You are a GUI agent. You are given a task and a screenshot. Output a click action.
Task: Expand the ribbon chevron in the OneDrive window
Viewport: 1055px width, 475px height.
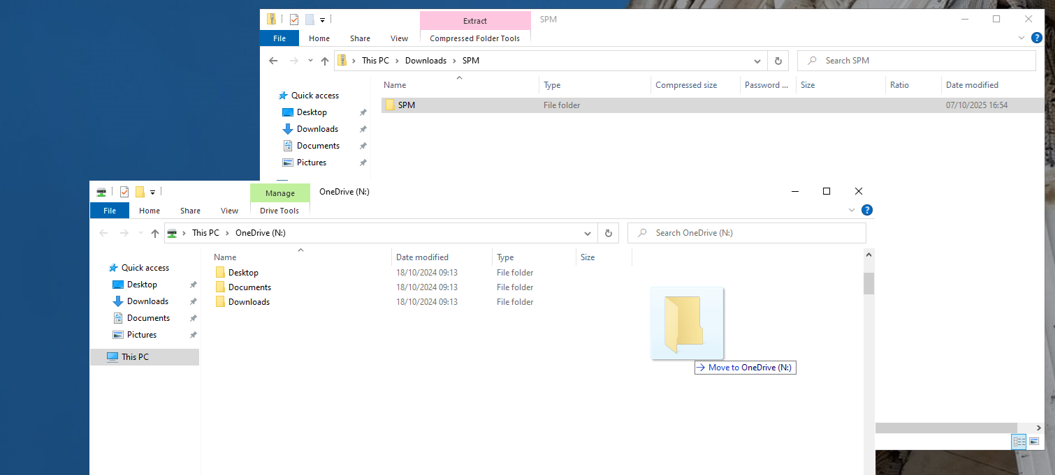click(x=851, y=210)
